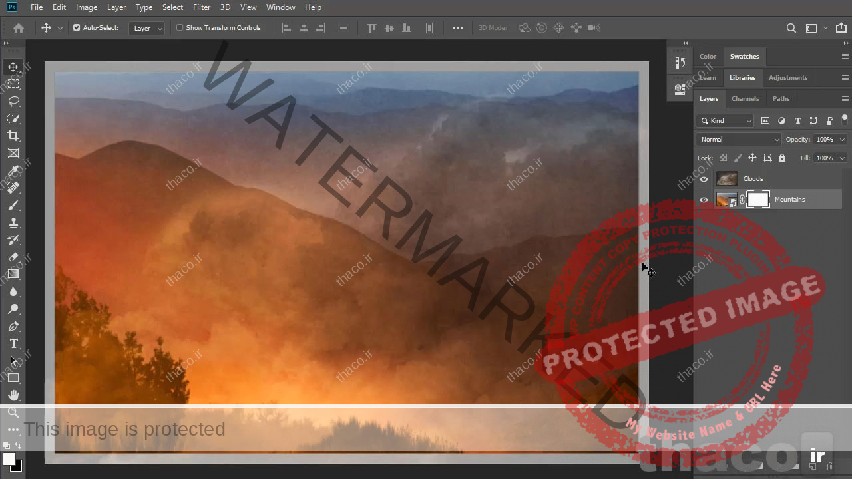Switch to the Channels tab
This screenshot has width=852, height=479.
(x=745, y=99)
